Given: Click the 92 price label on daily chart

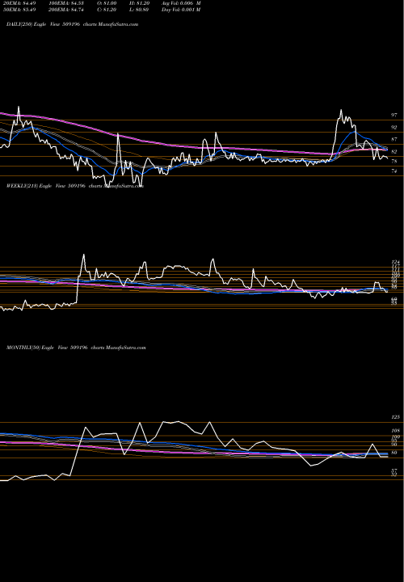Looking at the screenshot, I should 394,128.
